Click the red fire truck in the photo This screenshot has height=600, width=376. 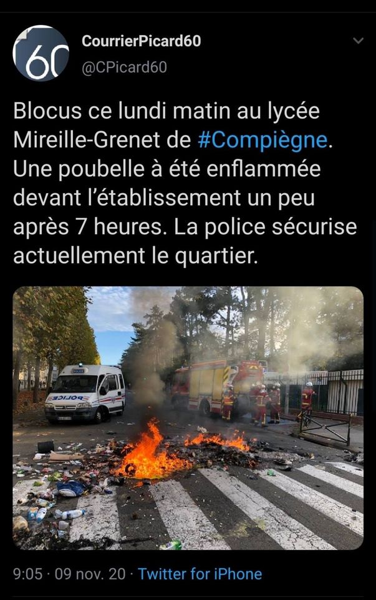(x=216, y=387)
